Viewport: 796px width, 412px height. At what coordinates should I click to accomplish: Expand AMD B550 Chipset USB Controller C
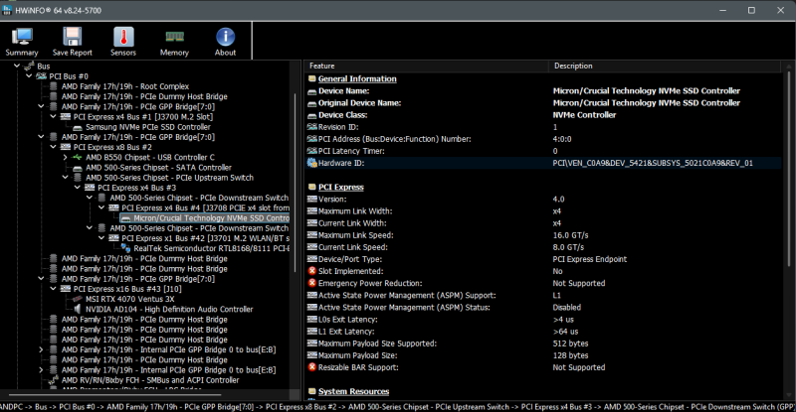tap(65, 157)
